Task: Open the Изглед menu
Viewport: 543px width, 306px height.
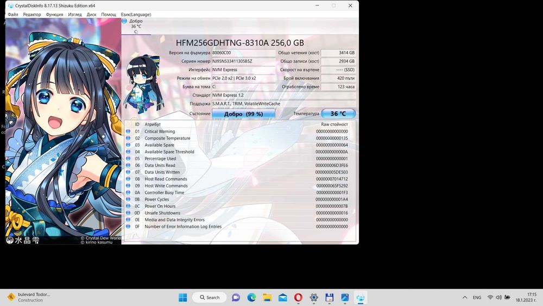Action: coord(75,15)
